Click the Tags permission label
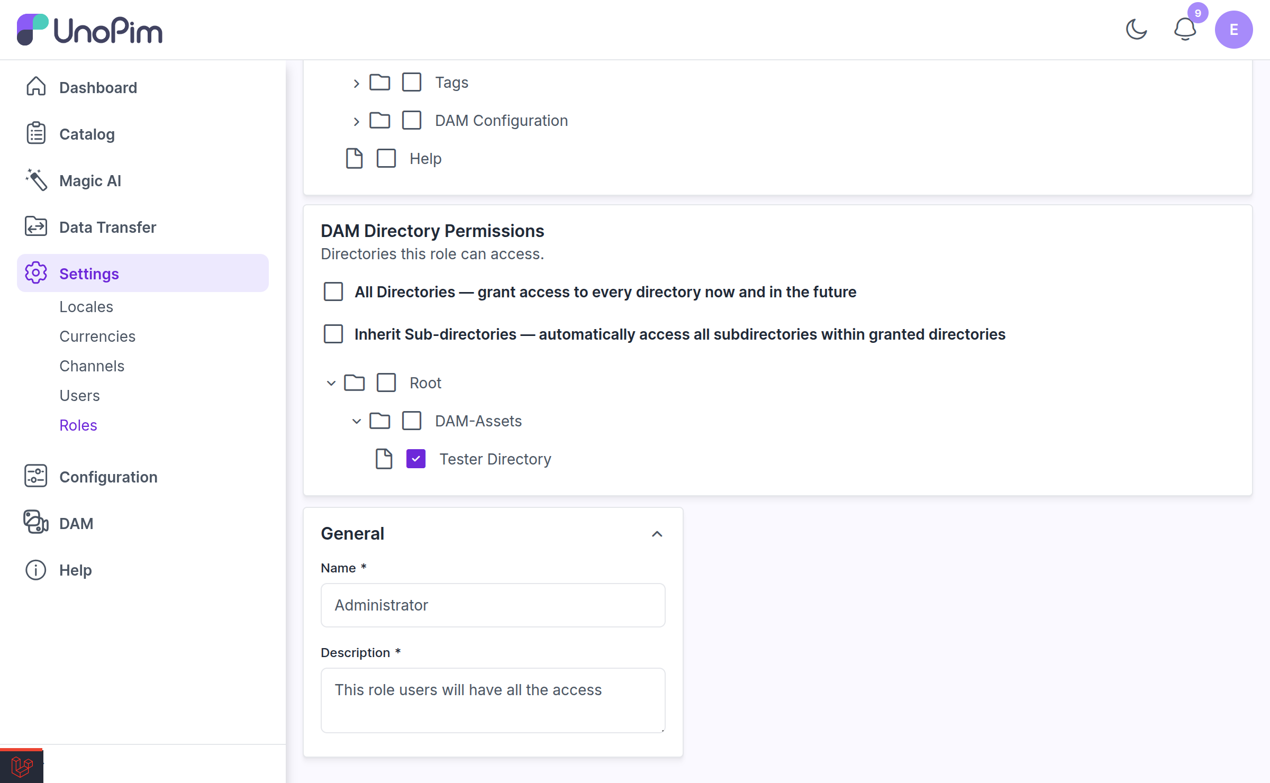The image size is (1270, 783). coord(452,83)
